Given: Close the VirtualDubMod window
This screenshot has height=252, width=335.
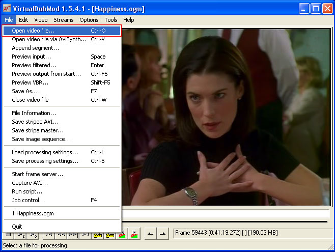Looking at the screenshot, I should coord(327,9).
